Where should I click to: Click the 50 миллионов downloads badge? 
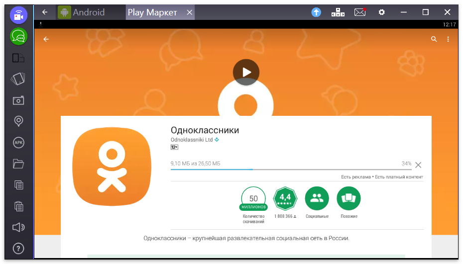[x=253, y=199]
